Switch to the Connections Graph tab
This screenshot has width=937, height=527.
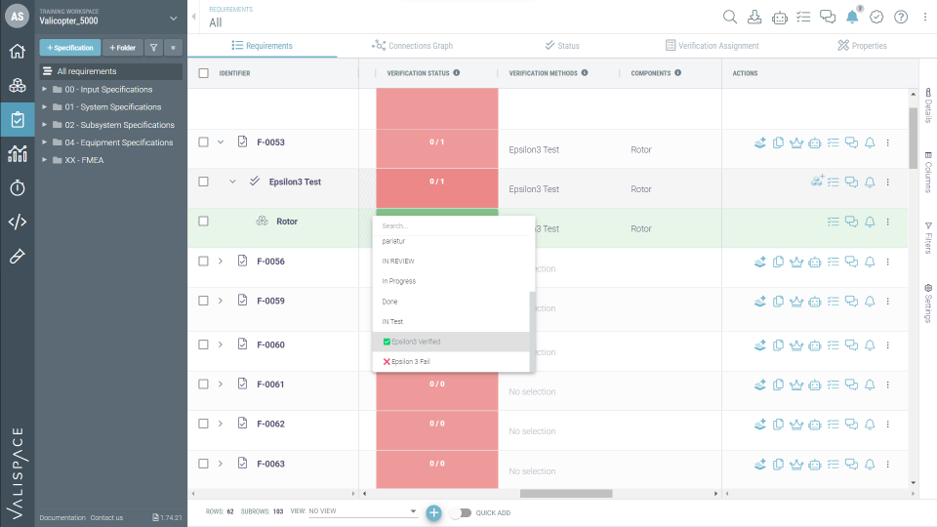click(x=412, y=46)
